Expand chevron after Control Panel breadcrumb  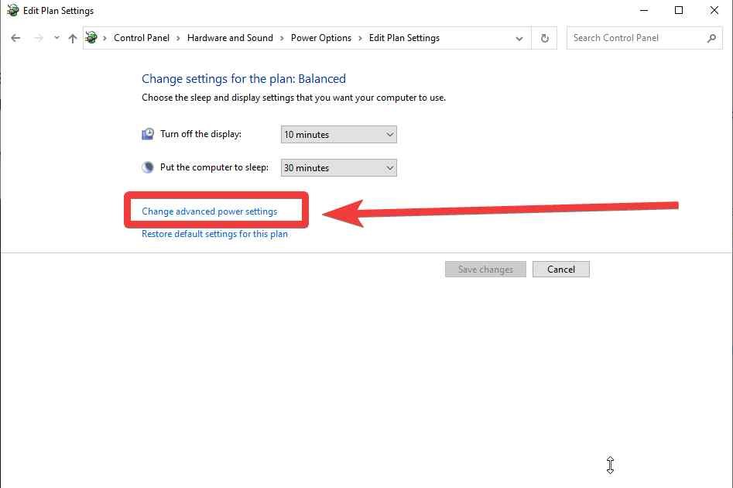pos(178,39)
